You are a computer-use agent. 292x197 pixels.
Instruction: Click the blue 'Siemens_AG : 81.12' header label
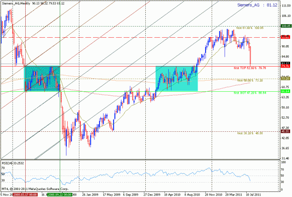tap(257, 5)
